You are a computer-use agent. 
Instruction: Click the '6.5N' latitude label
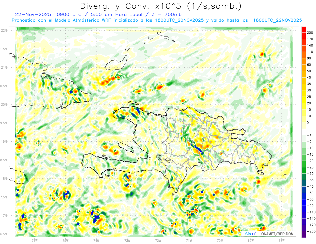point(4,234)
